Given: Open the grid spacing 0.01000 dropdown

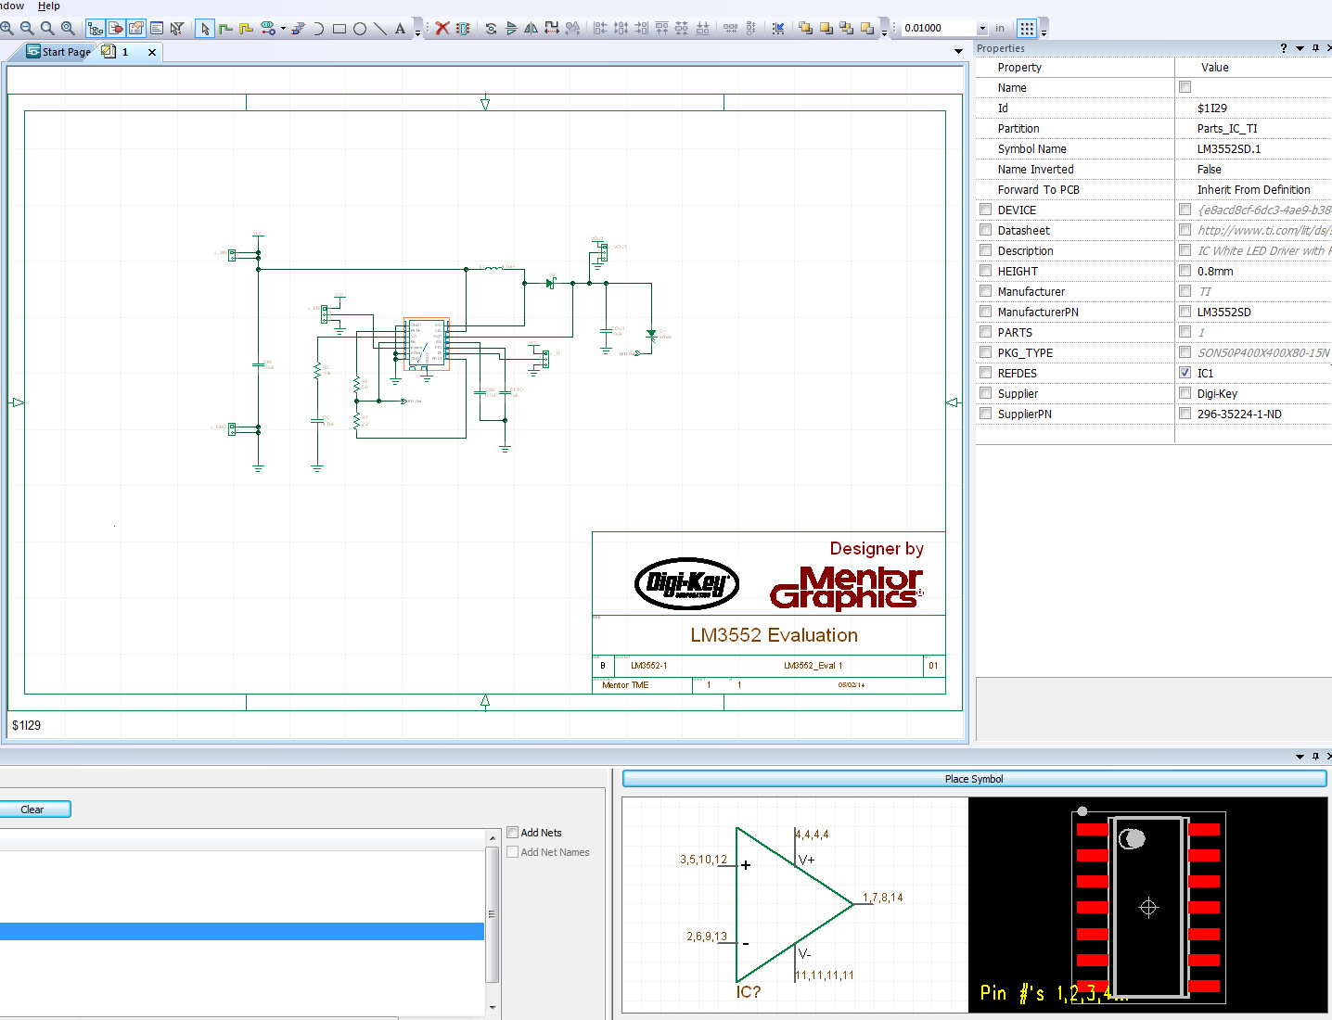Looking at the screenshot, I should (982, 29).
